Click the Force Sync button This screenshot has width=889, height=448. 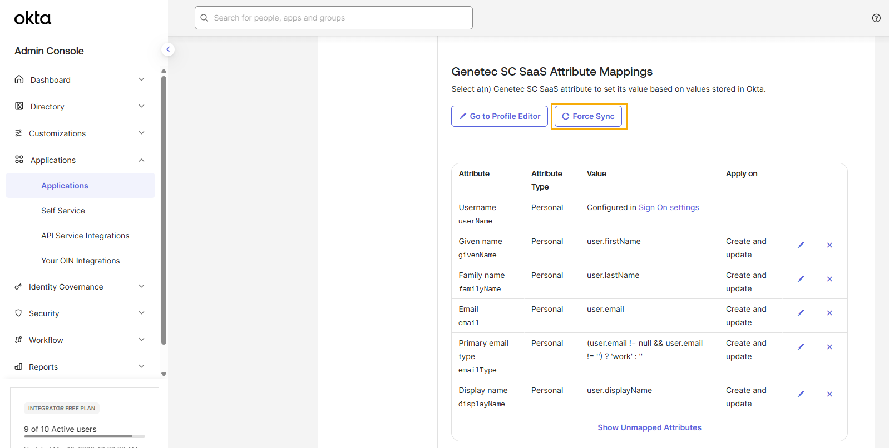(x=588, y=116)
